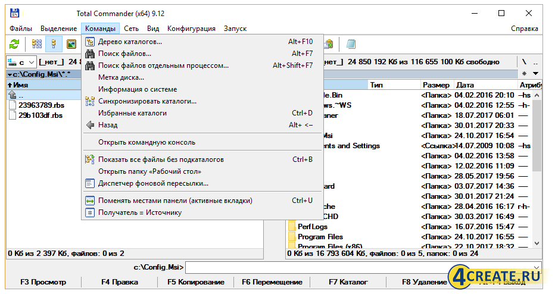Choose "Поиск файлов..." with binoculars icon
This screenshot has height=294, width=555.
coord(124,54)
